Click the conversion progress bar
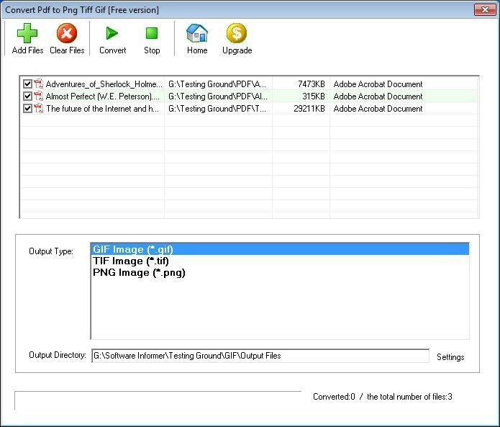This screenshot has height=427, width=500. pyautogui.click(x=158, y=400)
